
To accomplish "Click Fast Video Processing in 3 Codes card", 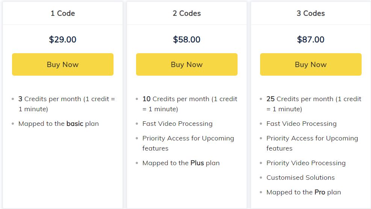I will coord(301,124).
